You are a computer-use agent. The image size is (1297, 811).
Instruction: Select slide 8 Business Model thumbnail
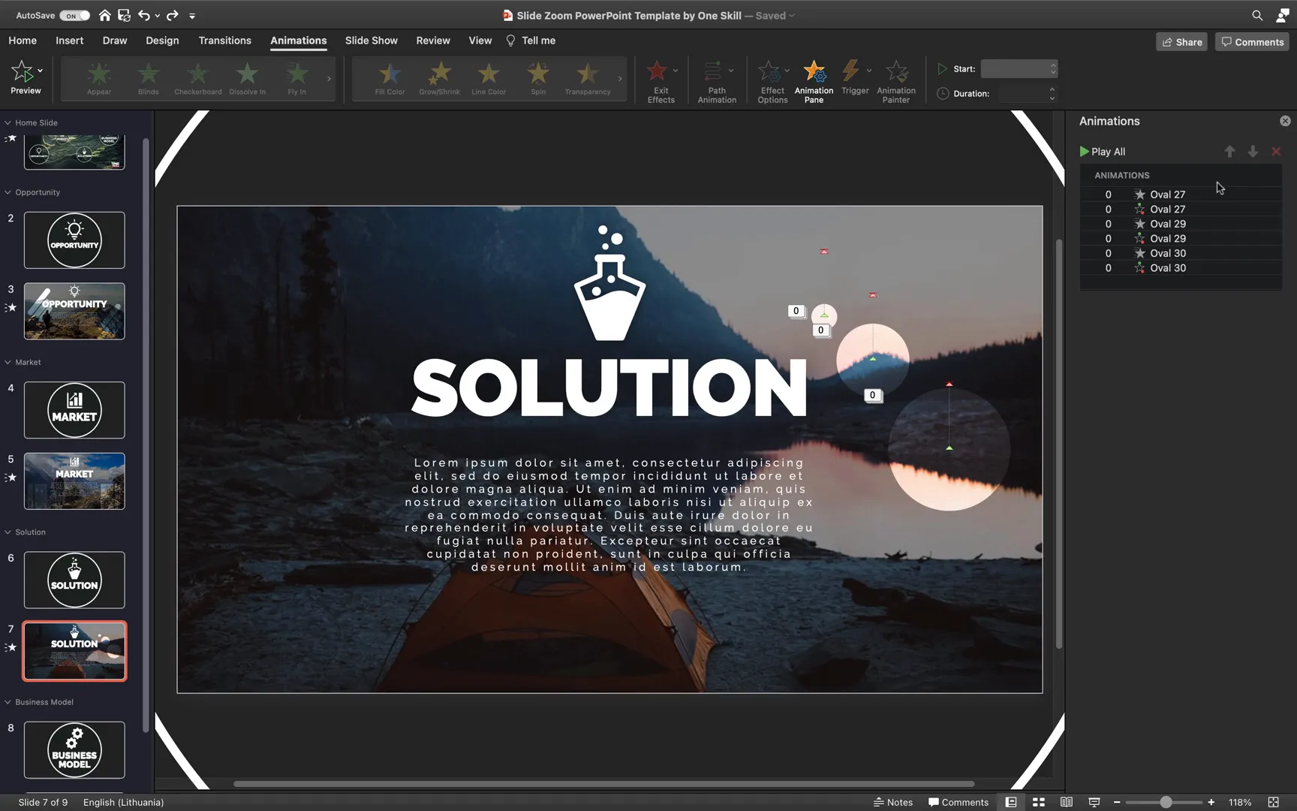(x=74, y=750)
